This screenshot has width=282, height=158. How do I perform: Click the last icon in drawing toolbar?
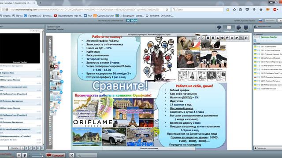point(246,38)
